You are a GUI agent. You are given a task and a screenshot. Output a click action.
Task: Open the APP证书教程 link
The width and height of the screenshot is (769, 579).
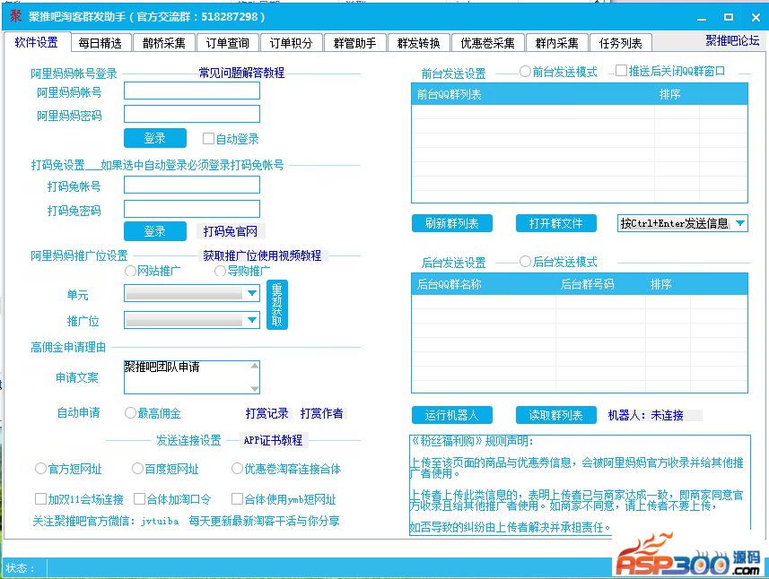pos(273,440)
